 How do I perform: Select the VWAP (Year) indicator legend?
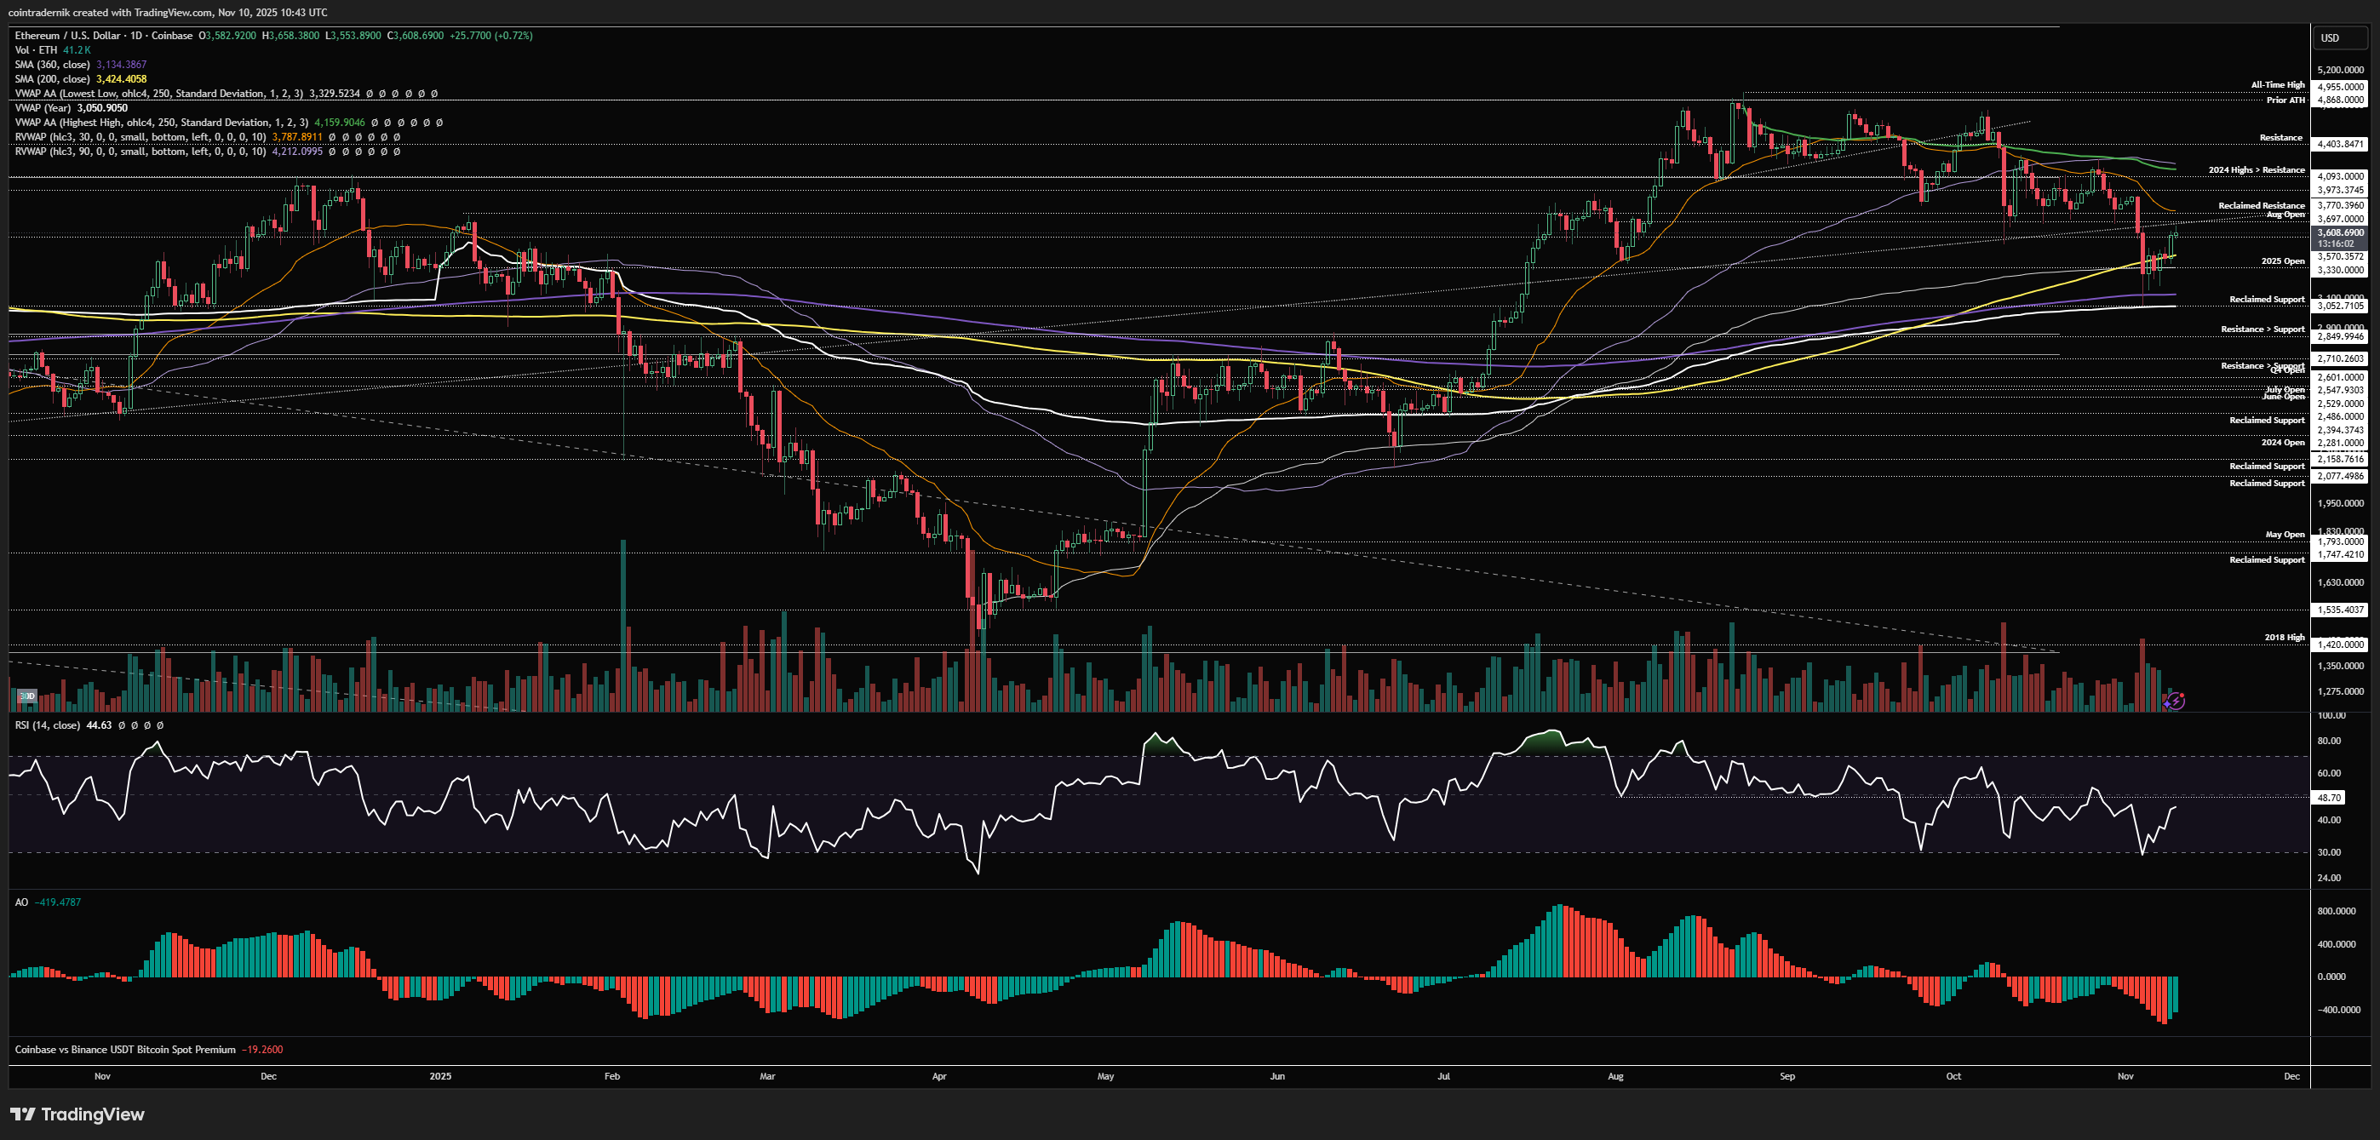tap(43, 108)
